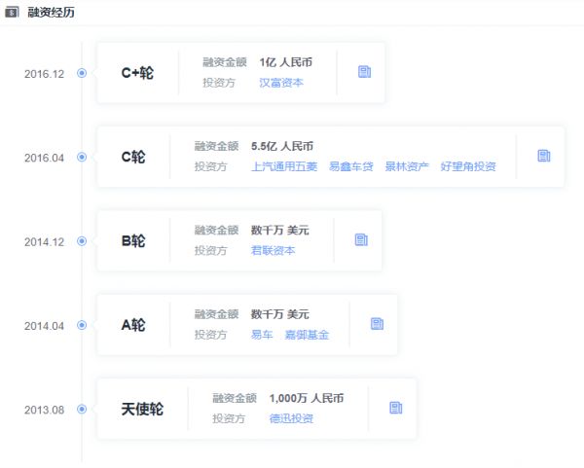Image resolution: width=584 pixels, height=468 pixels.
Task: Select the 2014.04 timeline marker dot
Action: pos(82,325)
